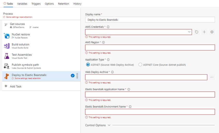Select the Build solution task
The image size is (219, 133).
[x=41, y=46]
